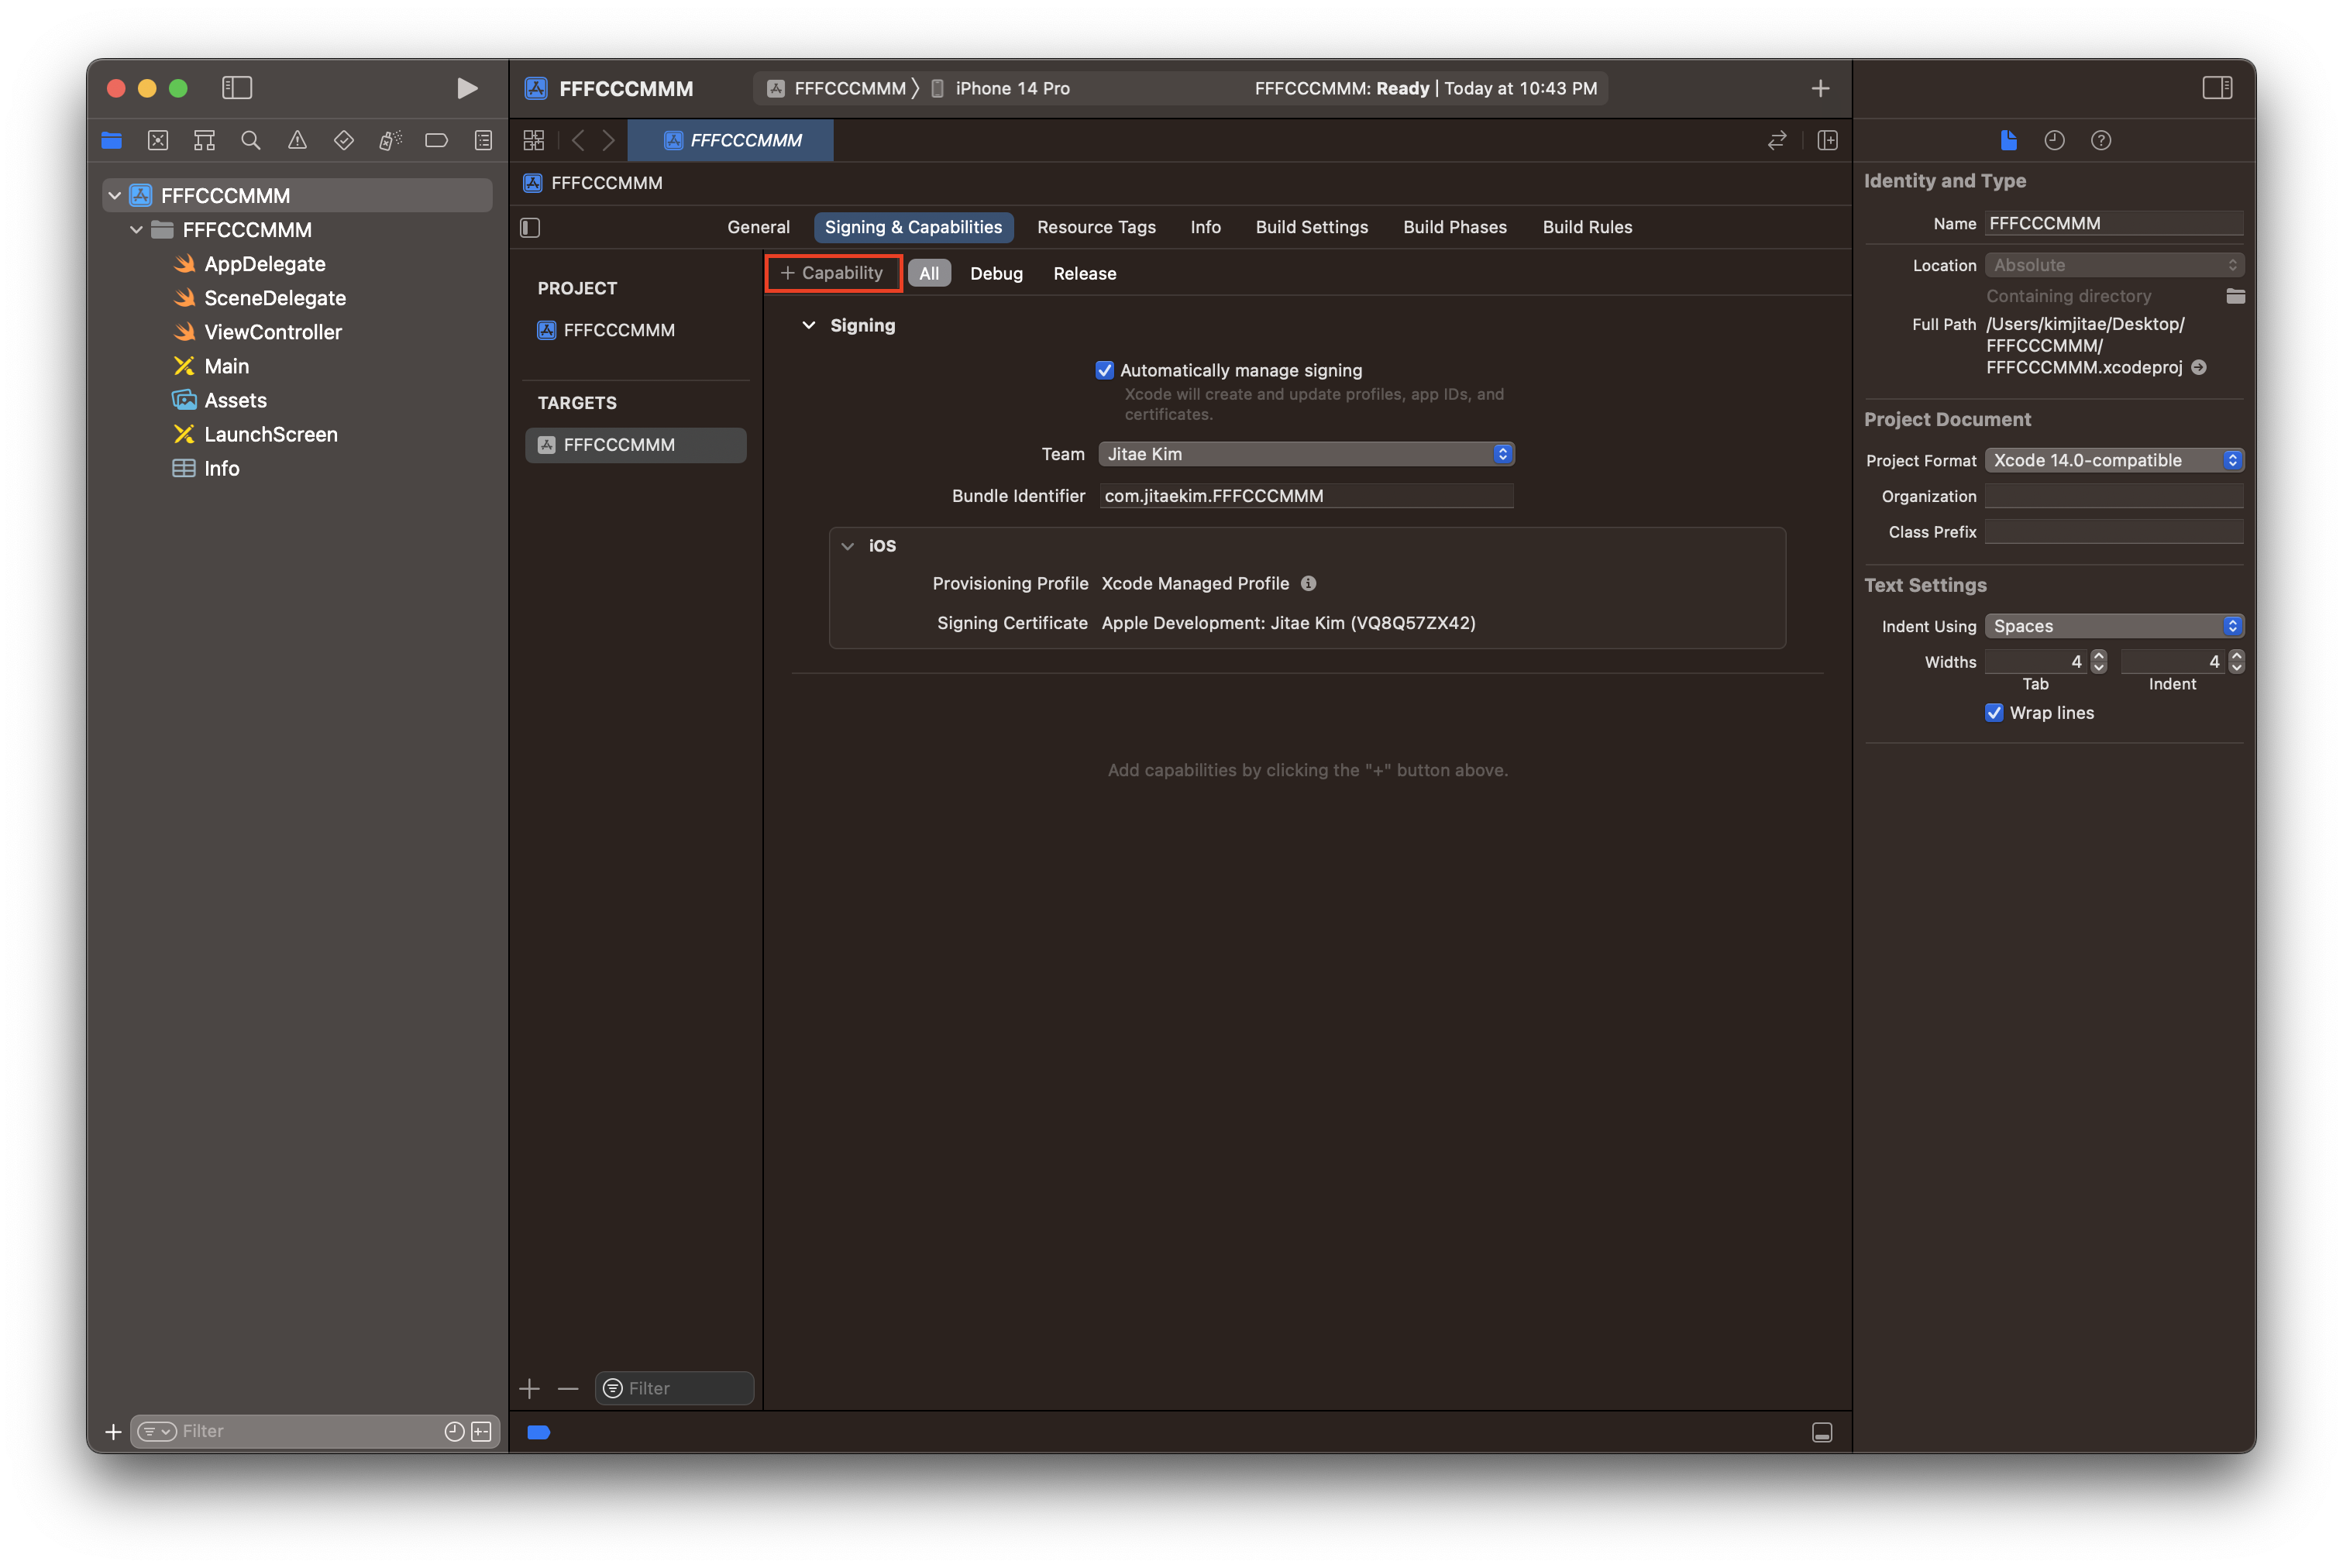
Task: Remove selected target with minus
Action: (568, 1388)
